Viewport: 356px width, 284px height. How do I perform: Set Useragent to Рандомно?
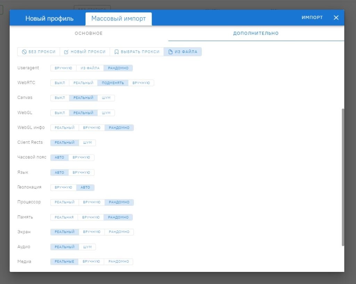click(x=118, y=68)
